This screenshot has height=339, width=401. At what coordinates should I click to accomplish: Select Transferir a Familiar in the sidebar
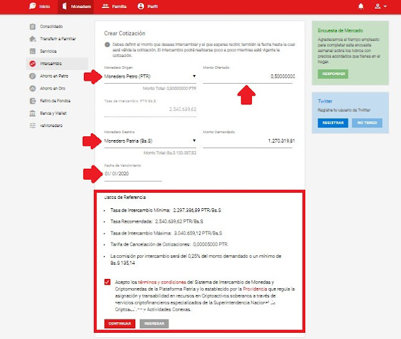58,39
